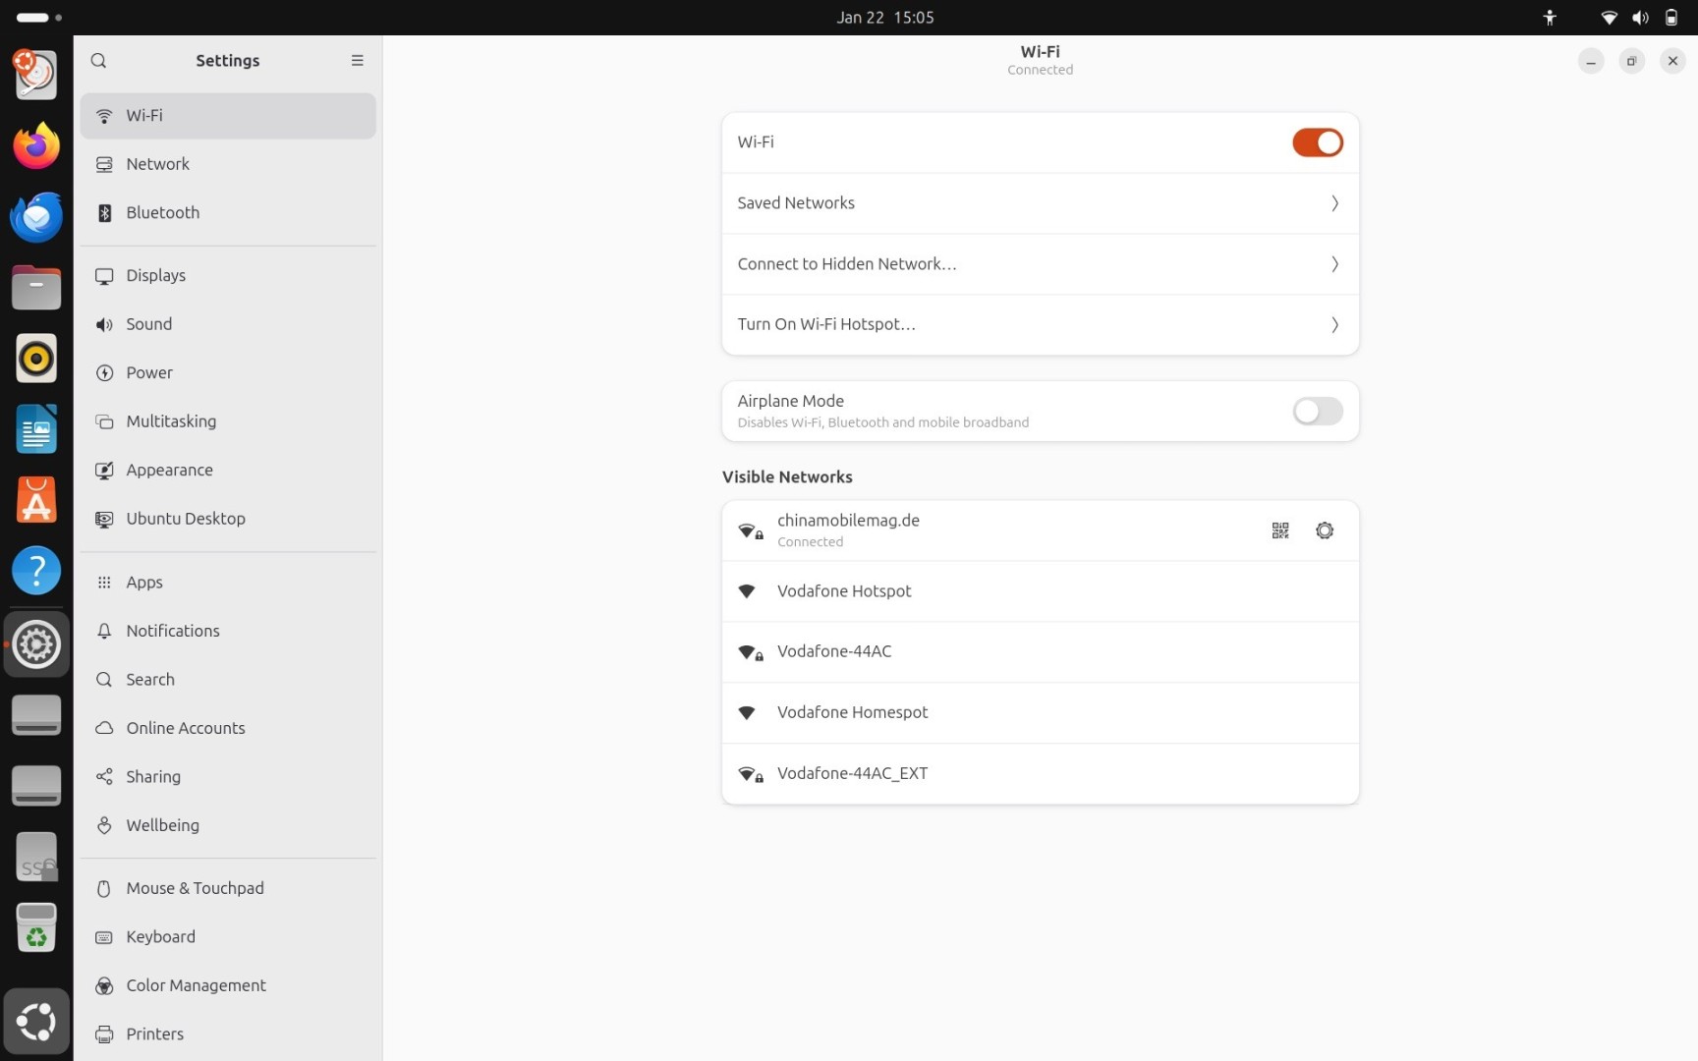
Task: Expand the Saved Networks row
Action: [x=1333, y=203]
